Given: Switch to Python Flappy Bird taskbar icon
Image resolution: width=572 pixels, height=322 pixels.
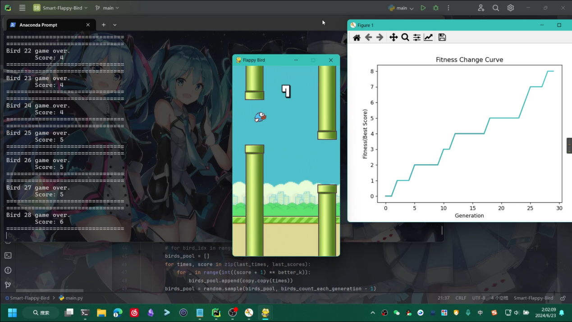Looking at the screenshot, I should 265,313.
